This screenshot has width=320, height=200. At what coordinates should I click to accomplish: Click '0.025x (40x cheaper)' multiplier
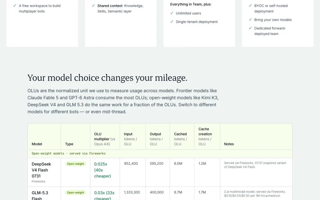102,170
